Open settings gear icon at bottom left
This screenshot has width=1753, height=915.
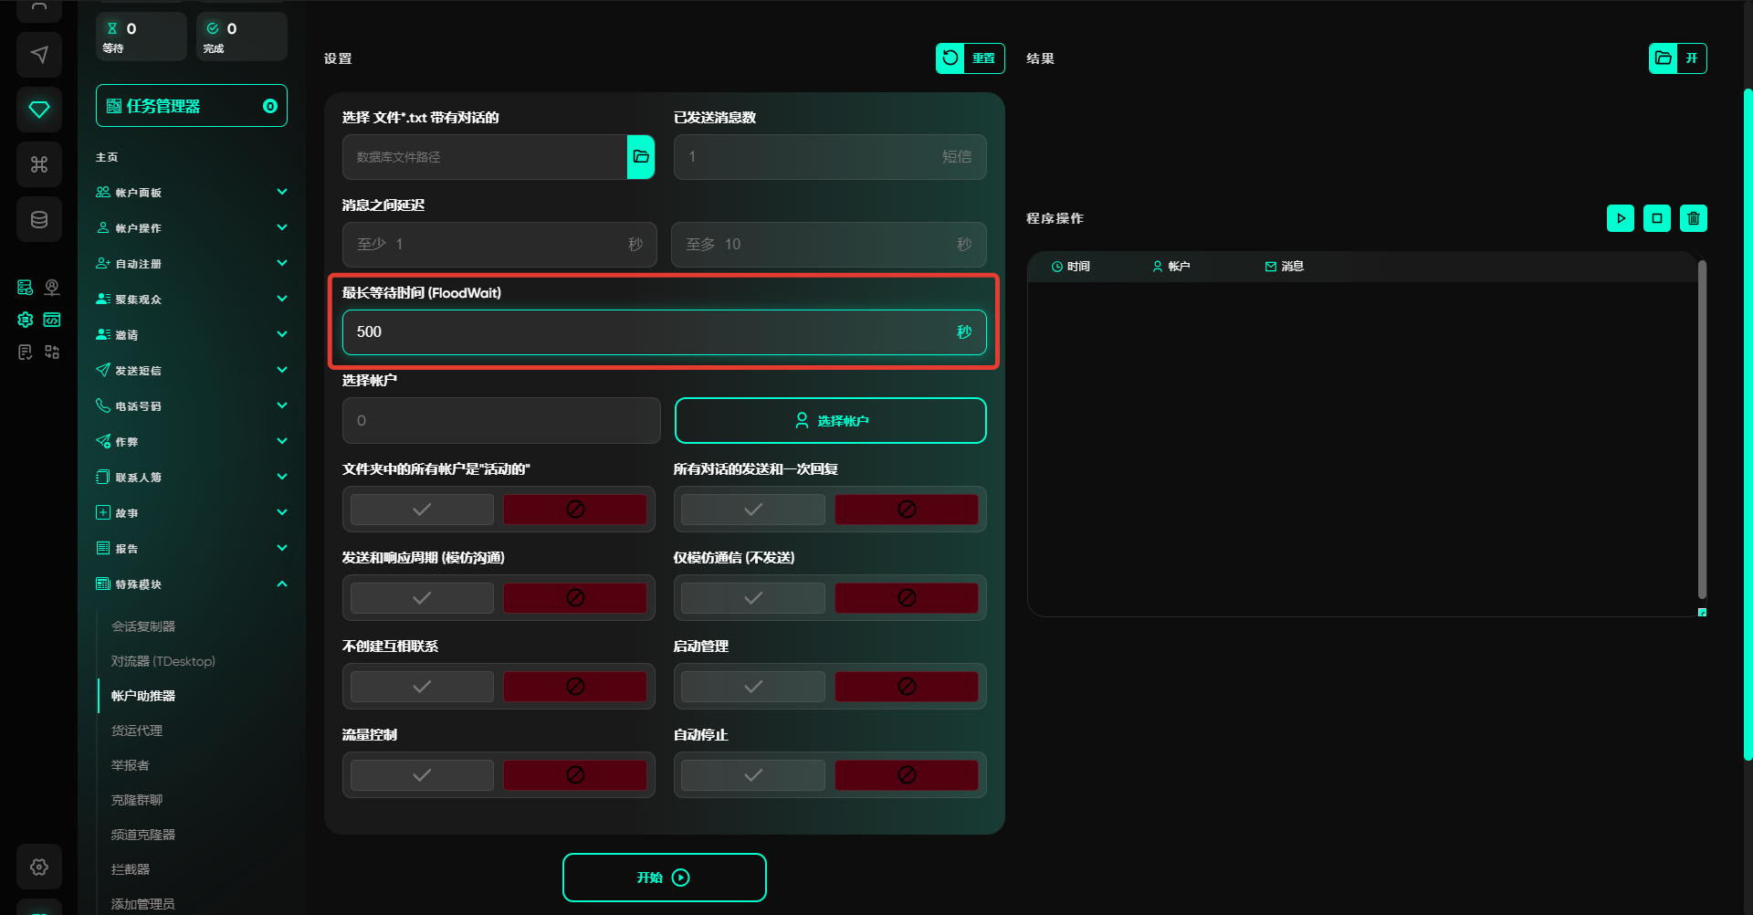click(x=39, y=867)
